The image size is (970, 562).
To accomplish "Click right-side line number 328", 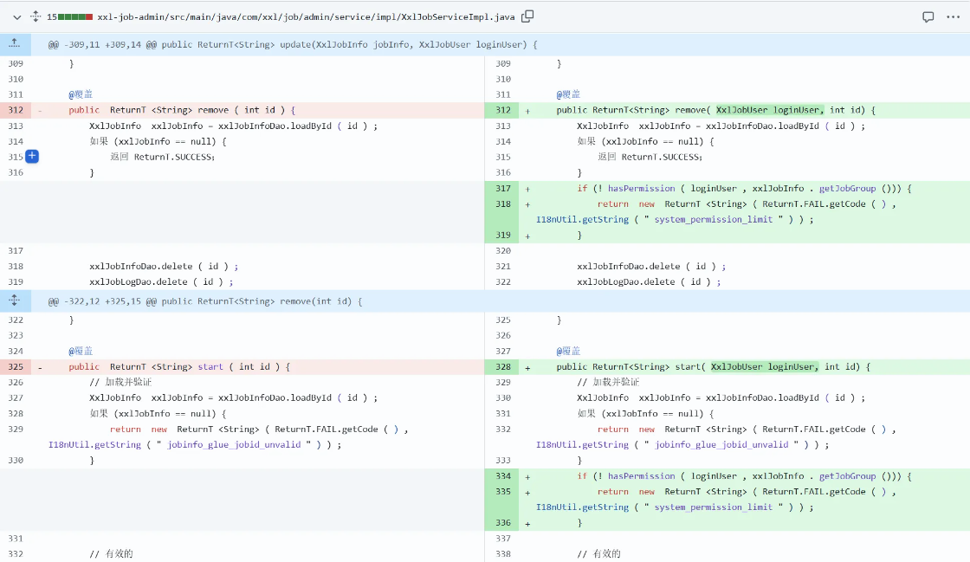I will tap(502, 367).
